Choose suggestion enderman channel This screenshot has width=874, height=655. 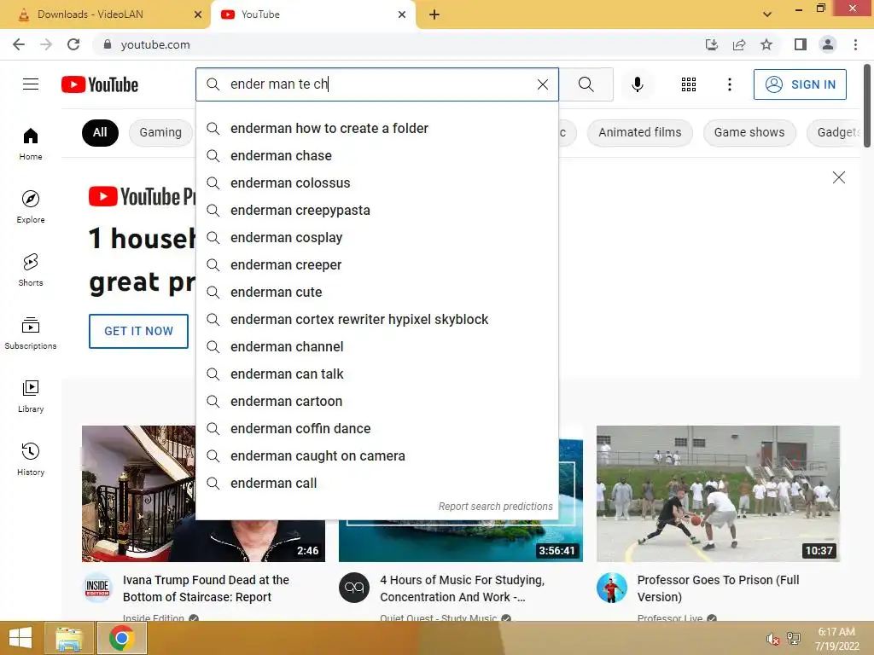pos(376,347)
